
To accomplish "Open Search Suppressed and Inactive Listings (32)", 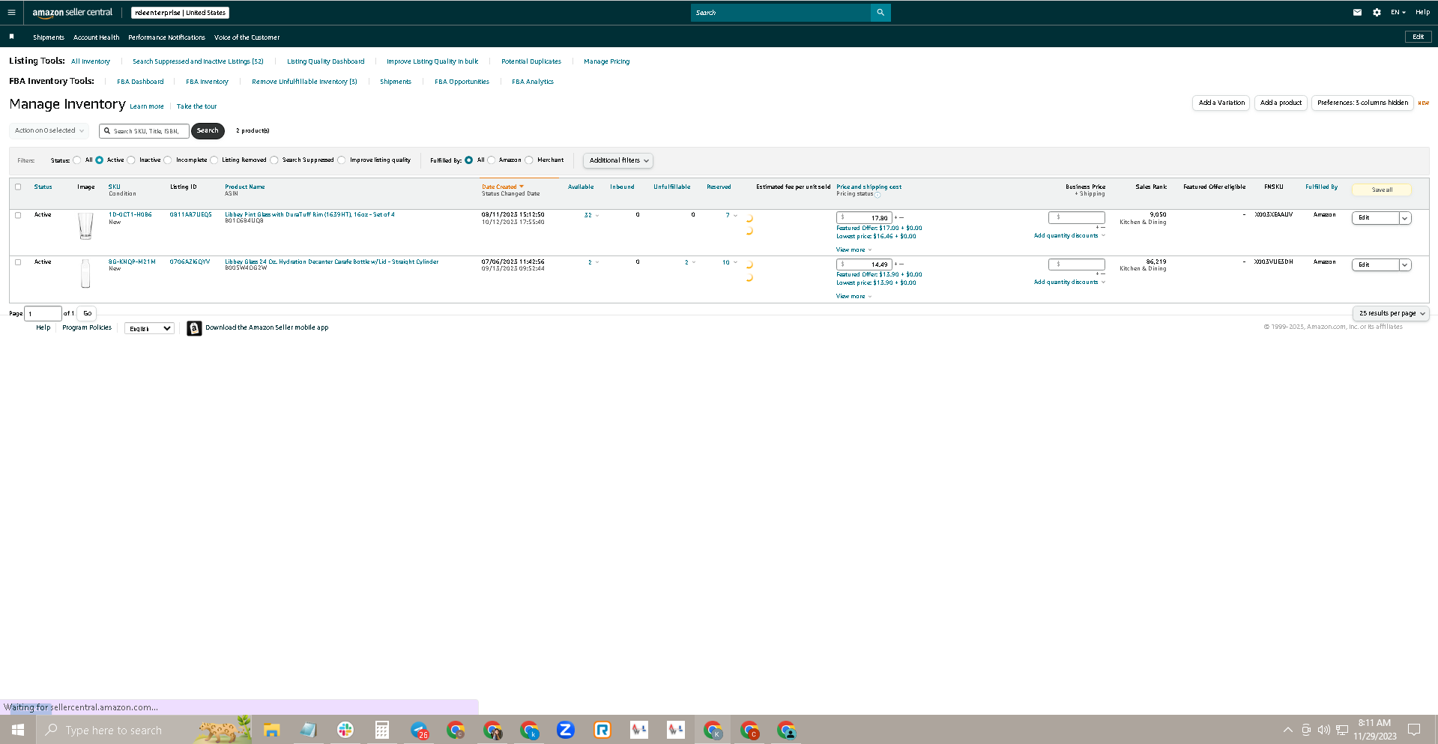I will tap(198, 61).
